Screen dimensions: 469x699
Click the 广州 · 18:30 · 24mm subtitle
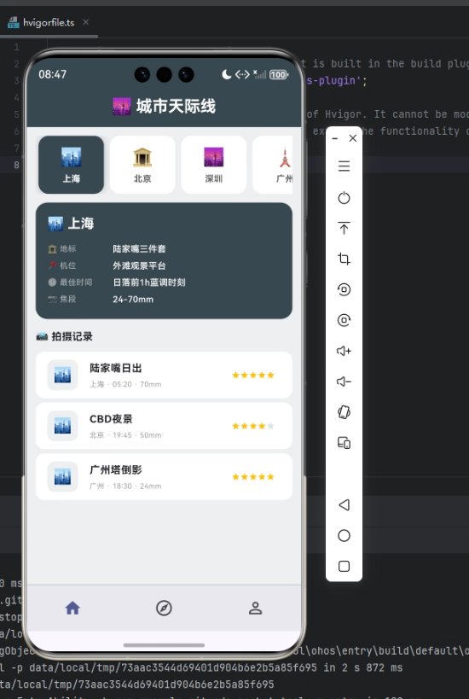click(125, 486)
